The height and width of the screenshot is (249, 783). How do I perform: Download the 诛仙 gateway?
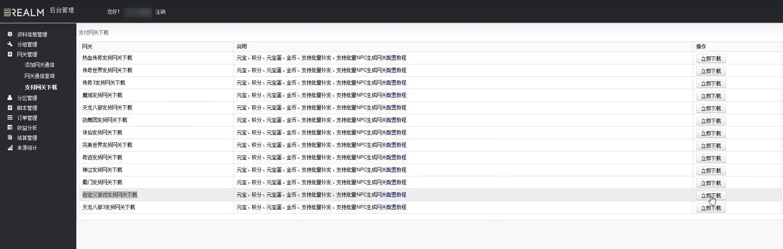pos(711,133)
